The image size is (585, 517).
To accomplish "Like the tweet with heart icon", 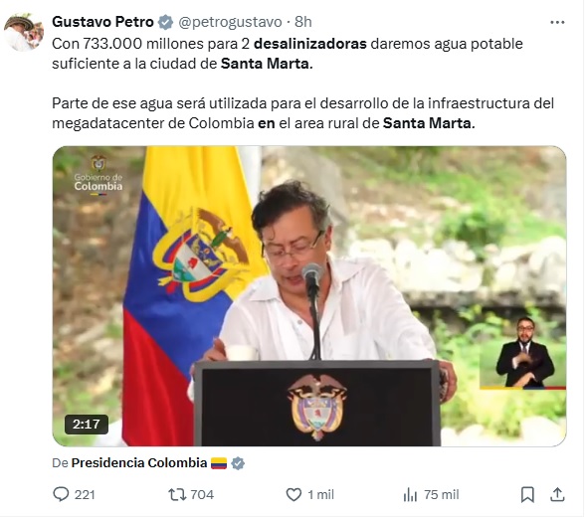I will [x=293, y=495].
